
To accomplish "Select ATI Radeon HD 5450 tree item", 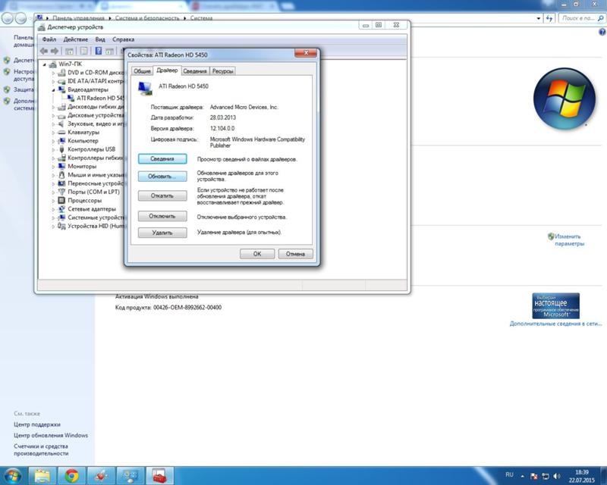I will (x=101, y=99).
